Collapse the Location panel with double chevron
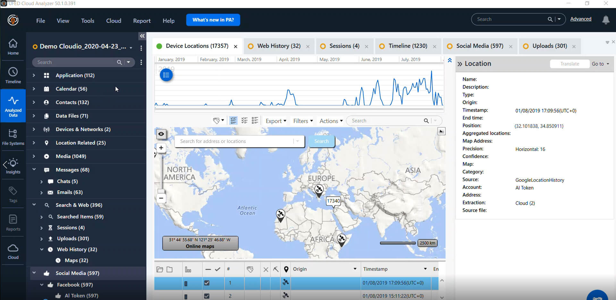616x300 pixels. pyautogui.click(x=460, y=64)
